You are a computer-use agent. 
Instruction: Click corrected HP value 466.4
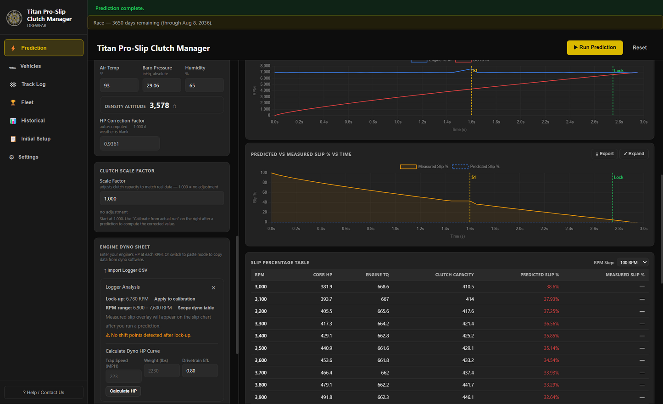point(326,373)
